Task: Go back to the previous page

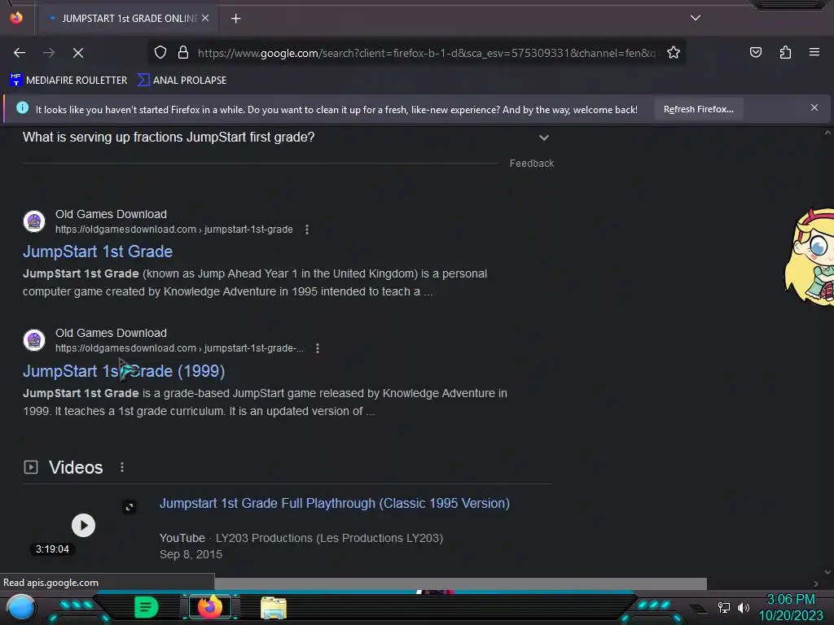Action: [x=20, y=53]
